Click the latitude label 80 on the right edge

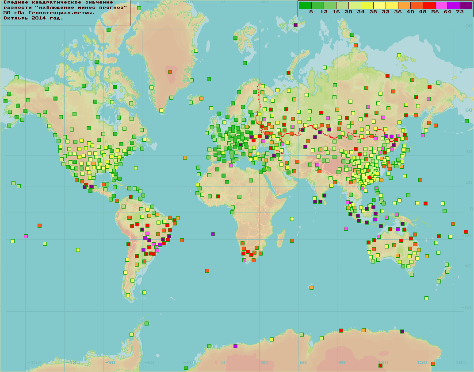[x=469, y=26]
